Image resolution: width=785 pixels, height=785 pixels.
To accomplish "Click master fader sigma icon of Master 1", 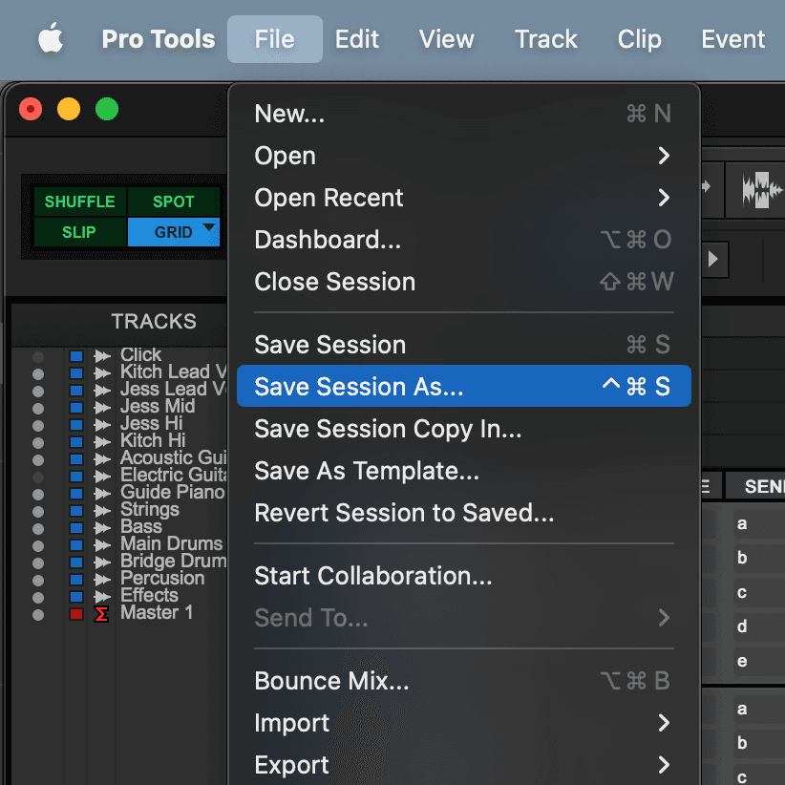I will point(101,614).
